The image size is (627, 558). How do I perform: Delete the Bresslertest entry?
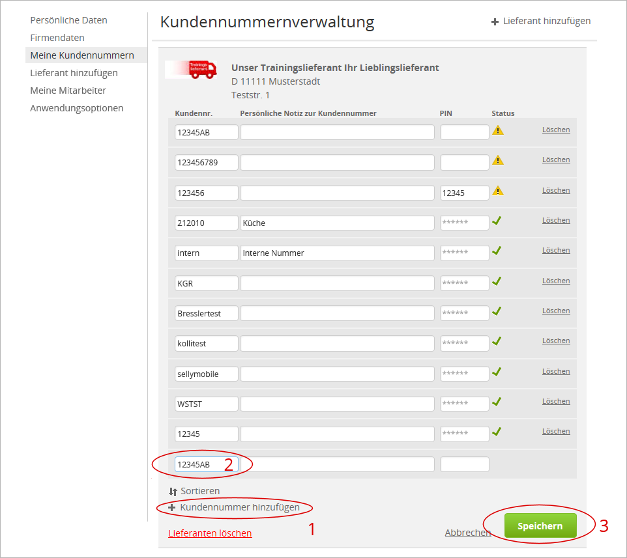click(556, 311)
